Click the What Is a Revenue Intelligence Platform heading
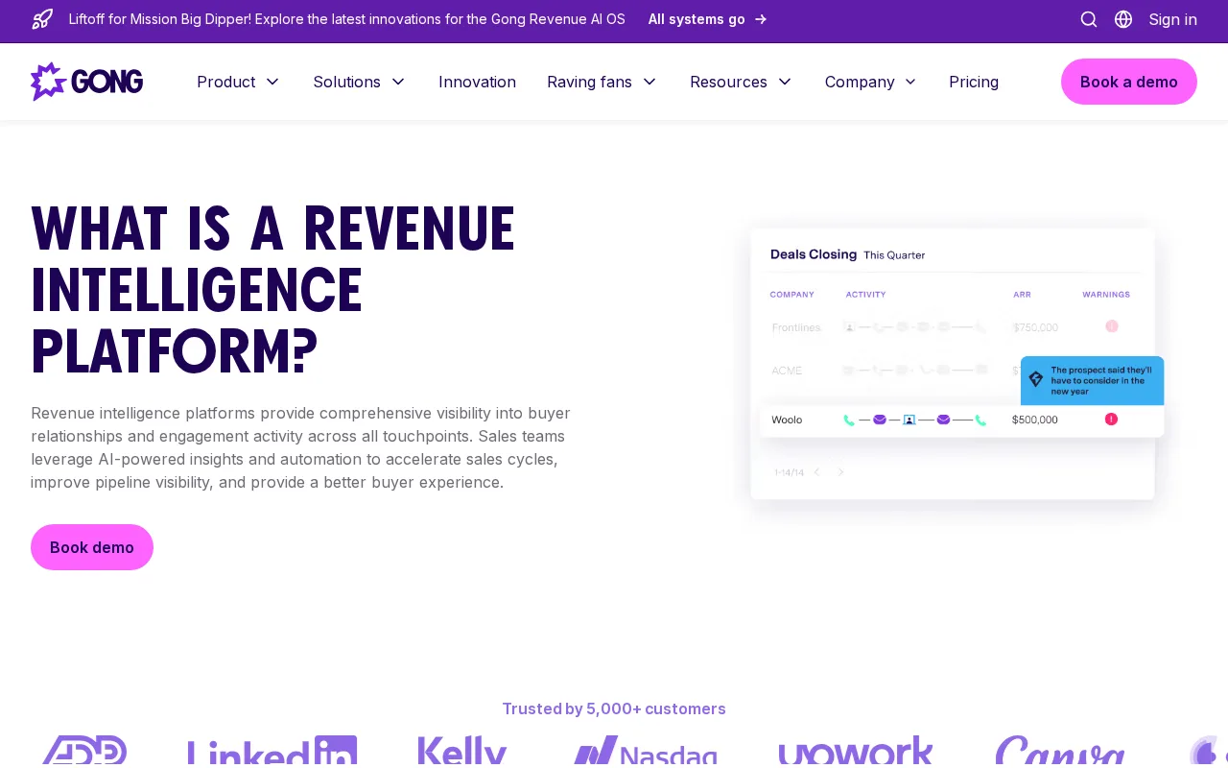Image resolution: width=1228 pixels, height=768 pixels. coord(273,290)
